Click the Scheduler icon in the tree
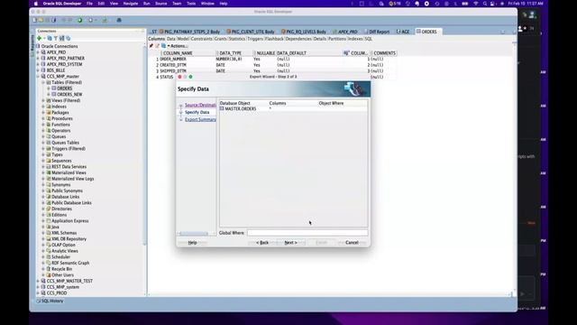 click(49, 256)
